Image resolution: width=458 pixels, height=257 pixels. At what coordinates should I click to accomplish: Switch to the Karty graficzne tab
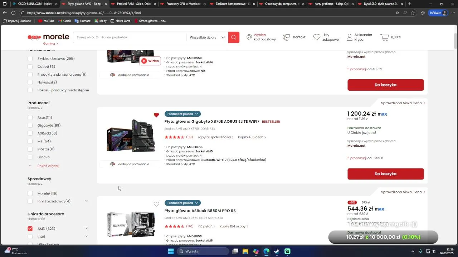(331, 4)
